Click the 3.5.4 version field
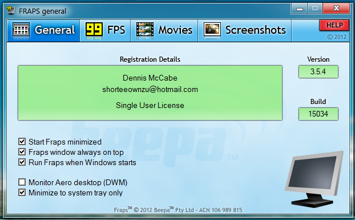The width and height of the screenshot is (355, 220). 318,72
